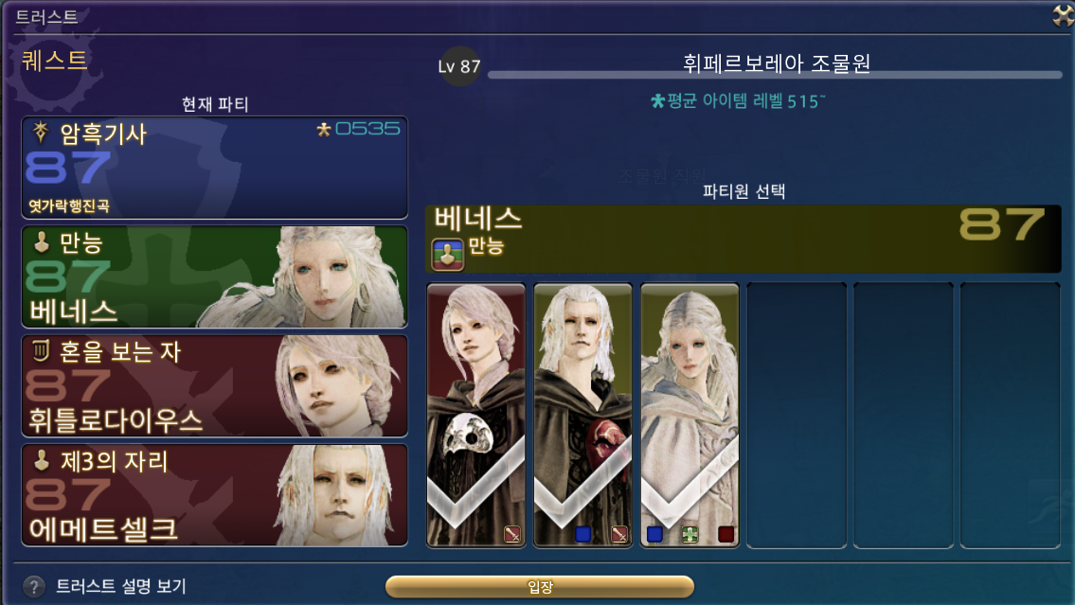This screenshot has height=605, width=1075.
Task: Click the item level star icon next to 0535
Action: (324, 129)
